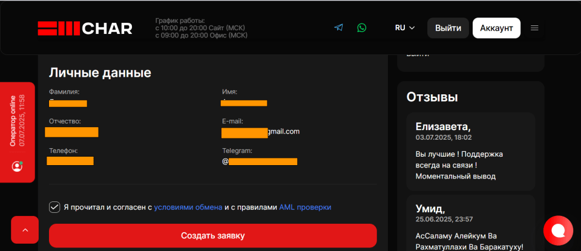Open the условиями обмена link
Image resolution: width=581 pixels, height=251 pixels.
[188, 207]
